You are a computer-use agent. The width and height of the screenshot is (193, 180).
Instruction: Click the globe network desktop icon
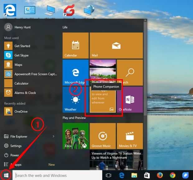[x=89, y=10]
